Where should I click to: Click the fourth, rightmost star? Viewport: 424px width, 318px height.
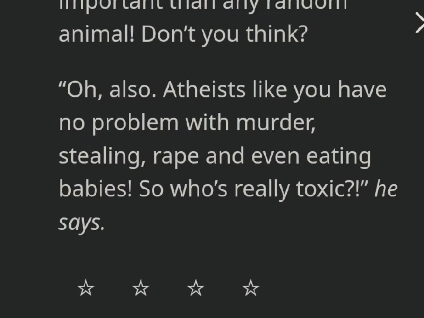point(251,288)
